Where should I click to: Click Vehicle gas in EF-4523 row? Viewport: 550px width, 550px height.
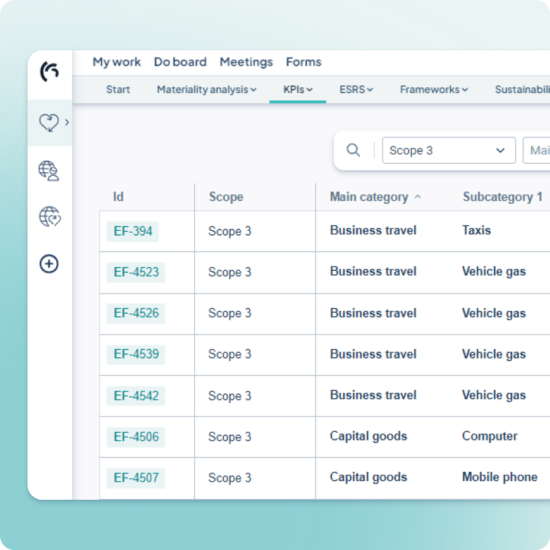tap(494, 271)
